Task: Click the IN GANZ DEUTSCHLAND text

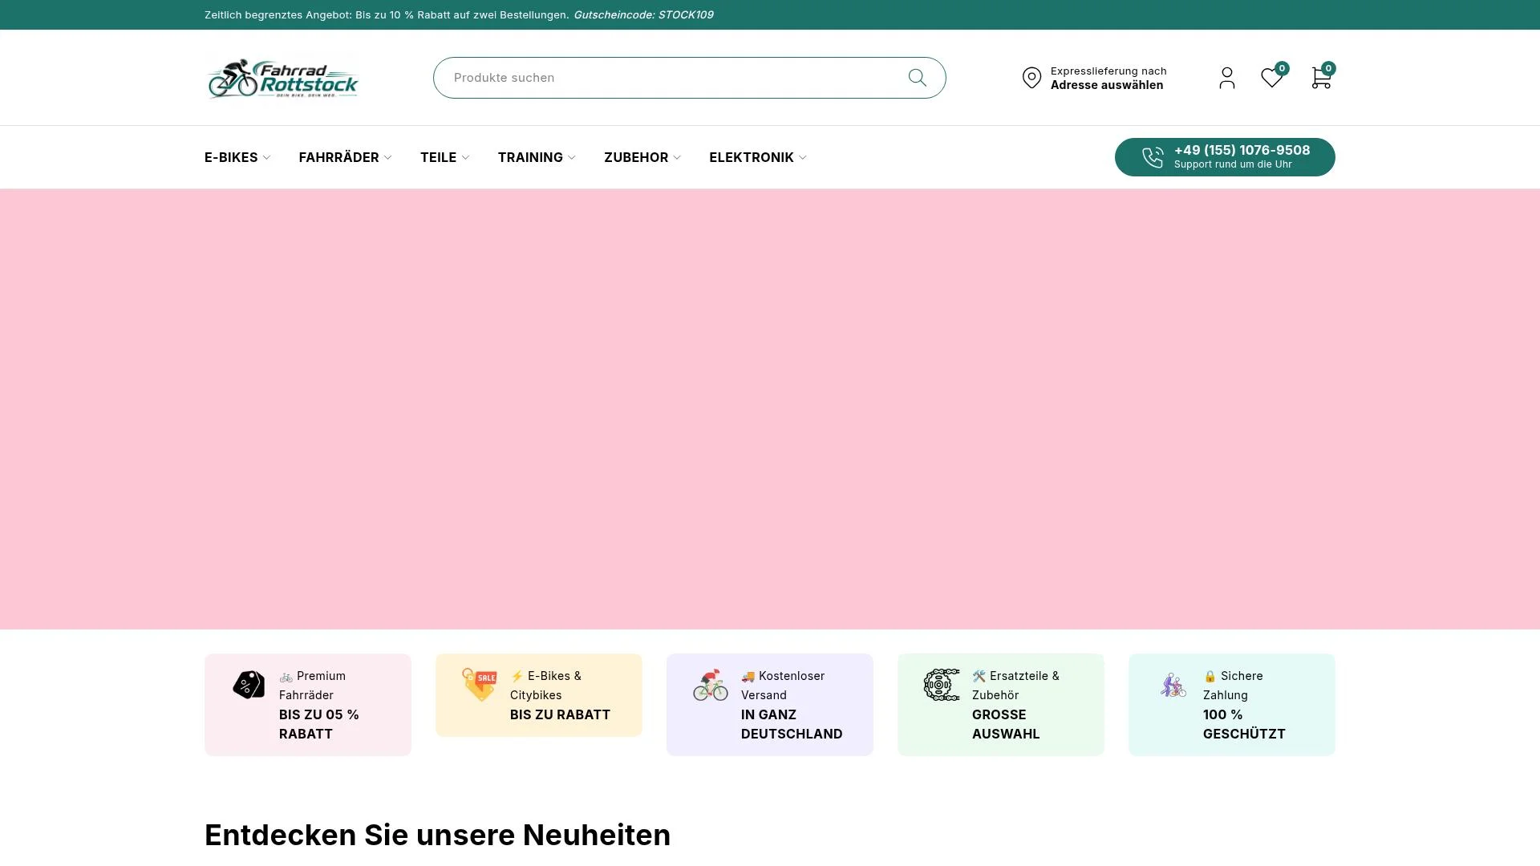Action: tap(792, 724)
